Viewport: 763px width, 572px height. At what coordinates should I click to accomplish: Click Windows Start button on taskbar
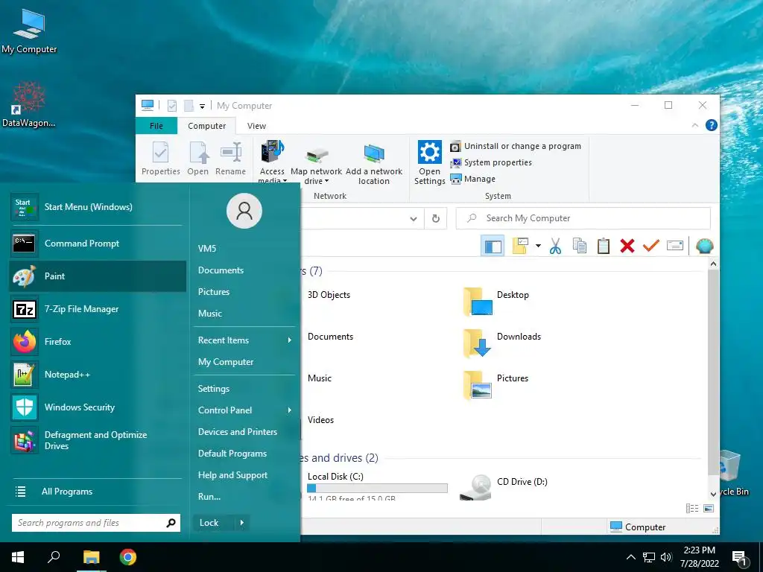point(18,557)
